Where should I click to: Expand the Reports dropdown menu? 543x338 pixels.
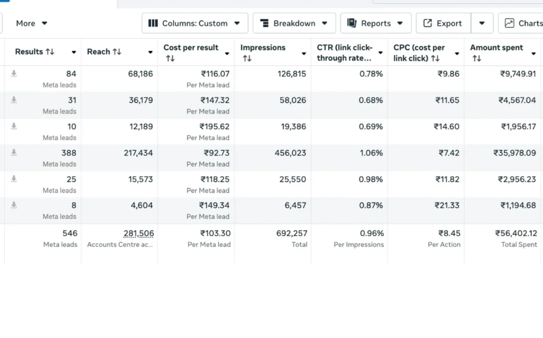point(375,23)
